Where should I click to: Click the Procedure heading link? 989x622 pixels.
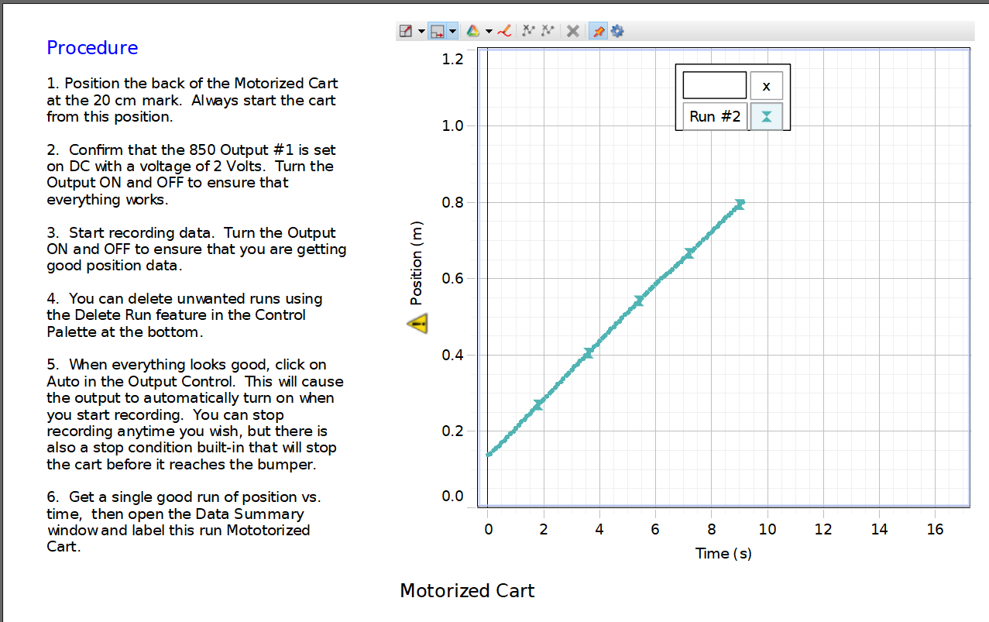pos(92,48)
